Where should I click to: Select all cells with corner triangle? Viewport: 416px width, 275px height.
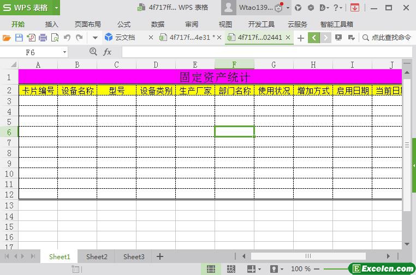13,64
